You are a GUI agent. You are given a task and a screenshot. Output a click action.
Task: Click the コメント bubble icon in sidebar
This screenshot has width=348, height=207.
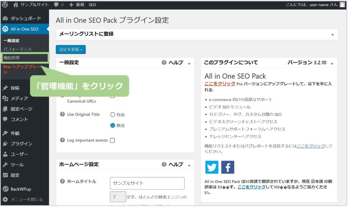pyautogui.click(x=5, y=119)
